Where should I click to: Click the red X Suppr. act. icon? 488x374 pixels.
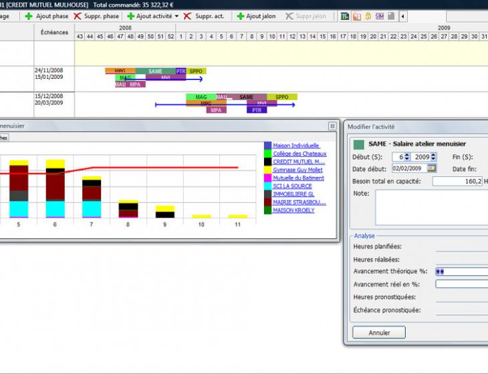[x=187, y=16]
